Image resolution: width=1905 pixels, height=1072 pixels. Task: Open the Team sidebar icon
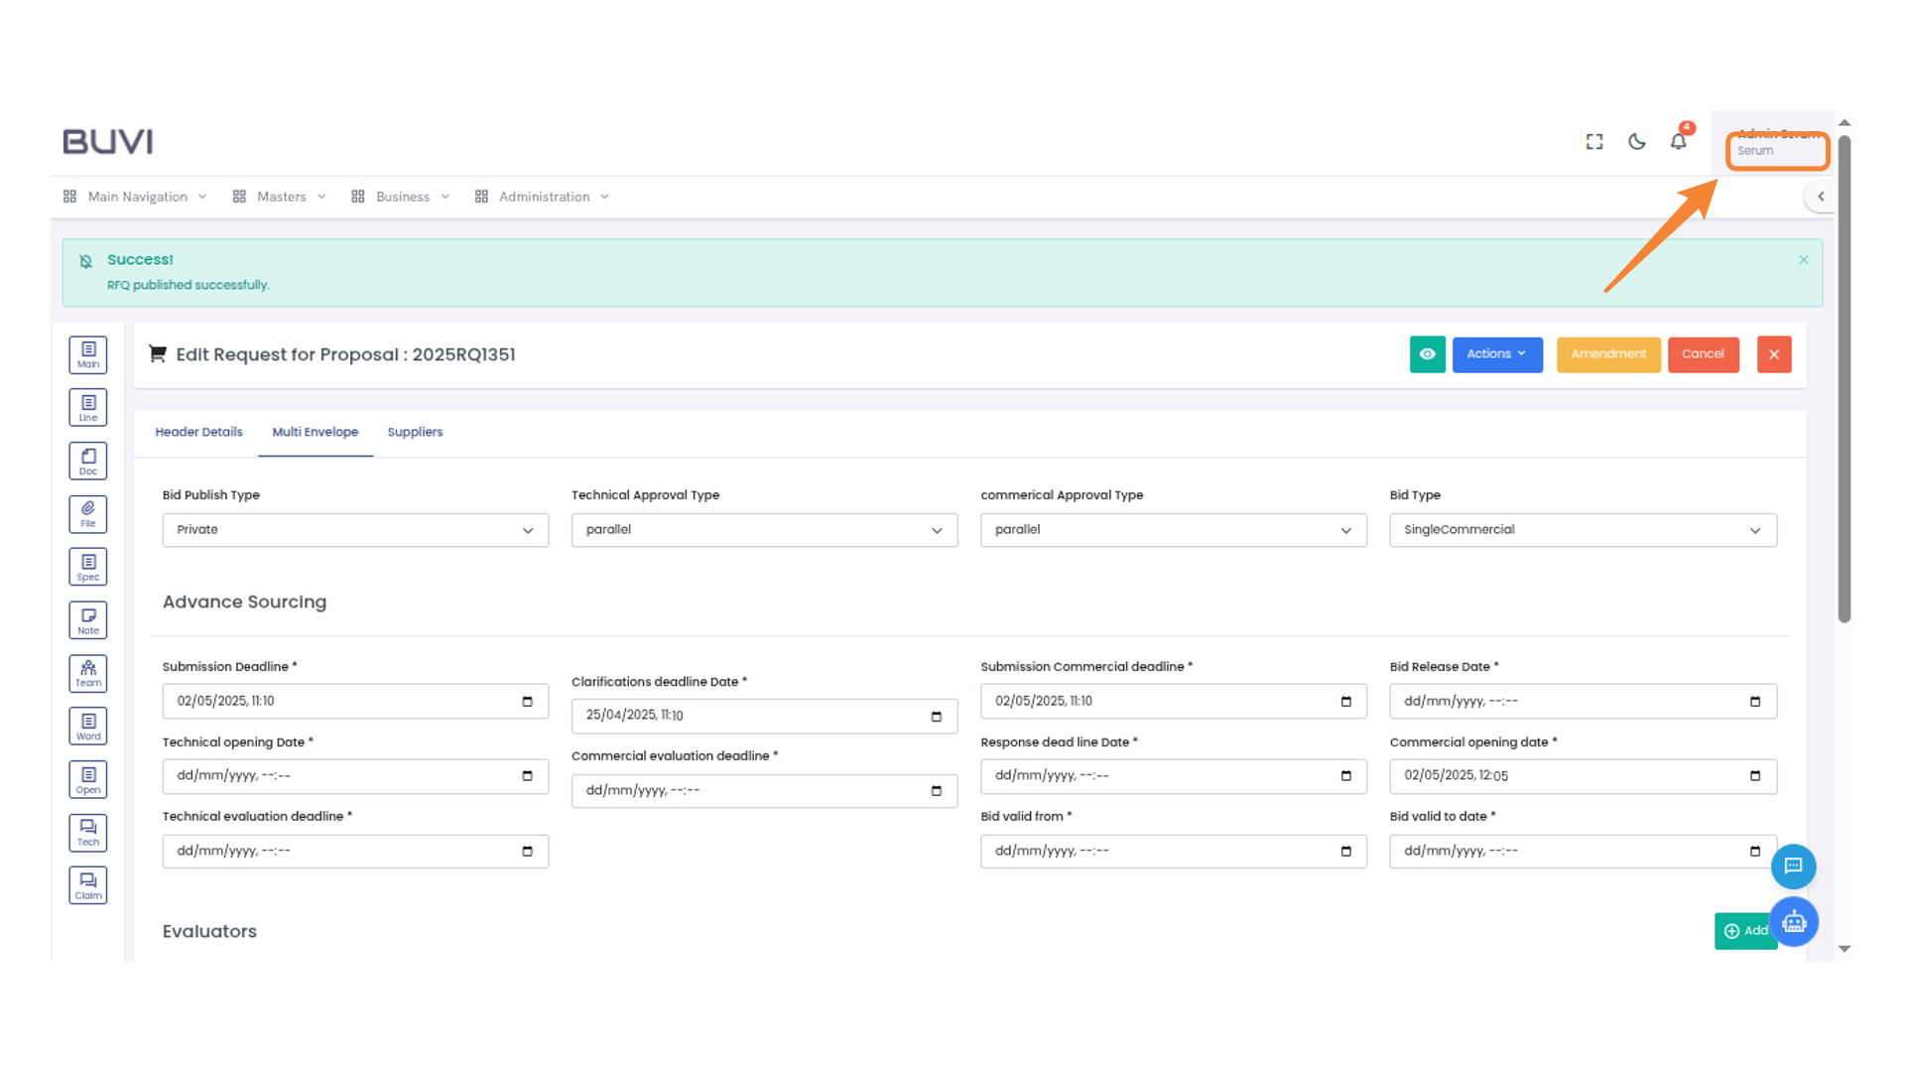click(88, 673)
